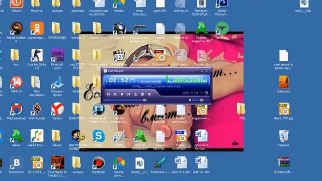Select the bluray folder
322x181 pixels.
[x=57, y=138]
